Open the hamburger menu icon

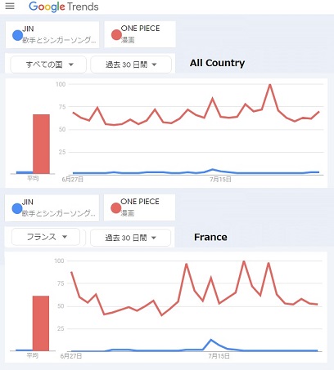pos(10,6)
